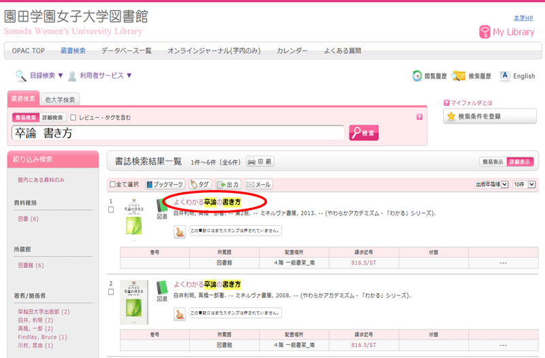Open the Database list menu item

pos(126,51)
